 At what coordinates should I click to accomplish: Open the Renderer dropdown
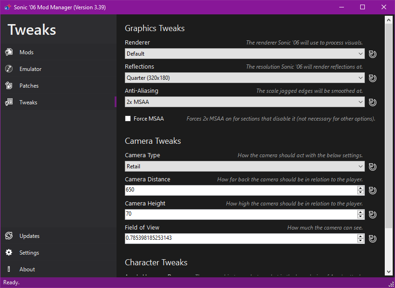245,54
